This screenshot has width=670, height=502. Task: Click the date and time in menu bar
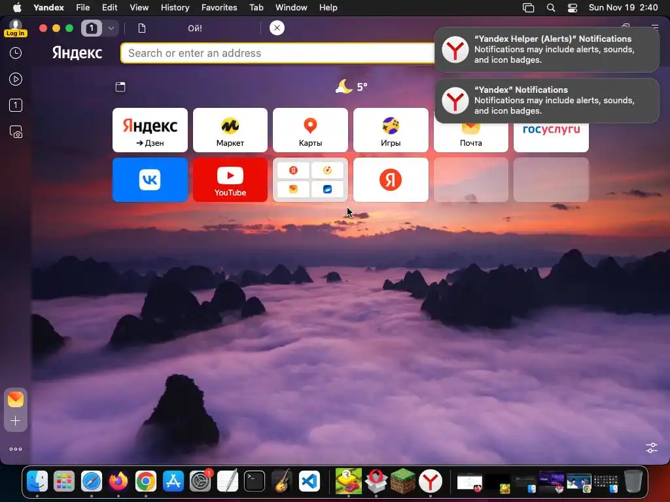coord(624,8)
